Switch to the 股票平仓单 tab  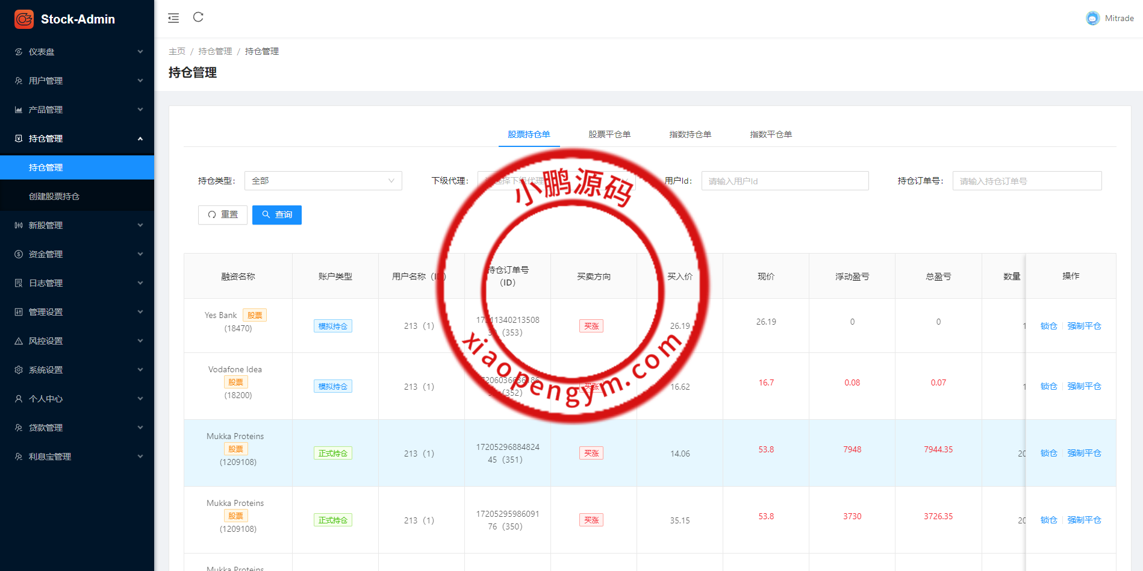[x=609, y=134]
